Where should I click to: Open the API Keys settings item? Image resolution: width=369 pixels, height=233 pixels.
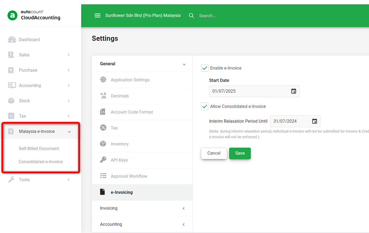pos(142,160)
